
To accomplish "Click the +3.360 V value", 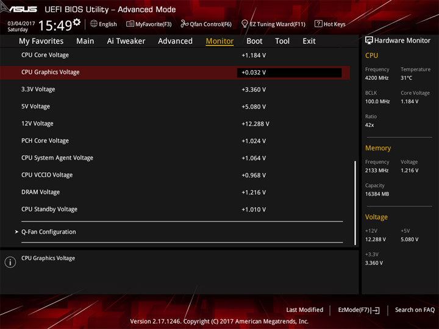I will [x=254, y=90].
